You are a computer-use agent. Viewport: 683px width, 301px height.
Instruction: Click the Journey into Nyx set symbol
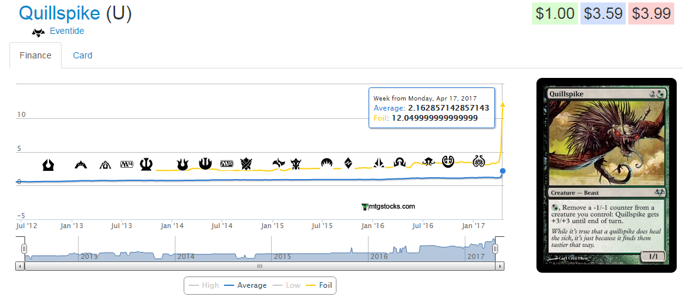point(205,163)
